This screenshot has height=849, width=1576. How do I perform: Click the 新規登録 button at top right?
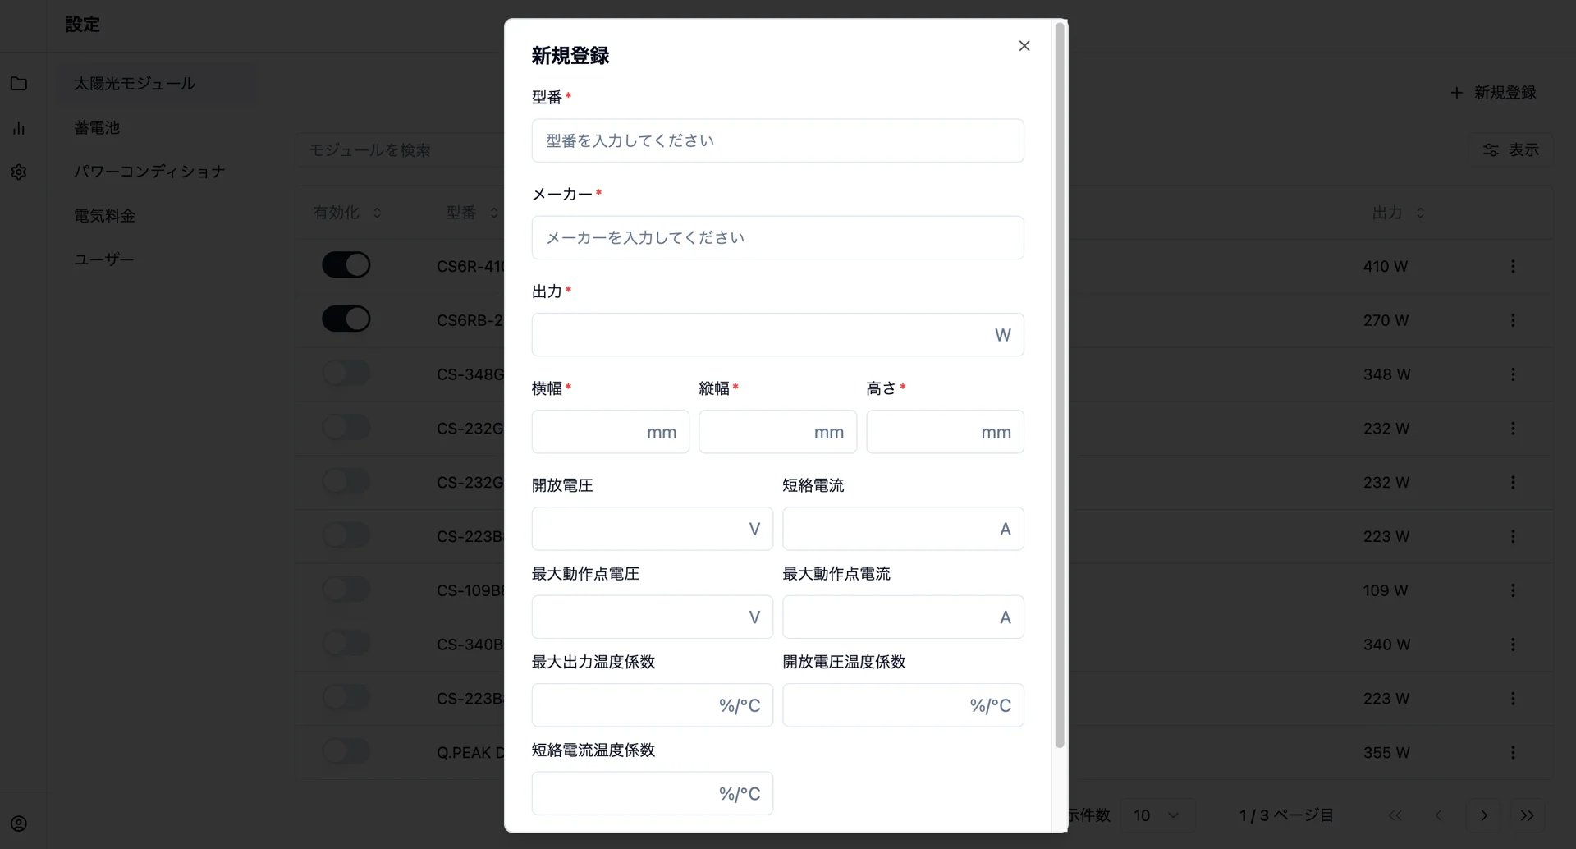tap(1493, 93)
